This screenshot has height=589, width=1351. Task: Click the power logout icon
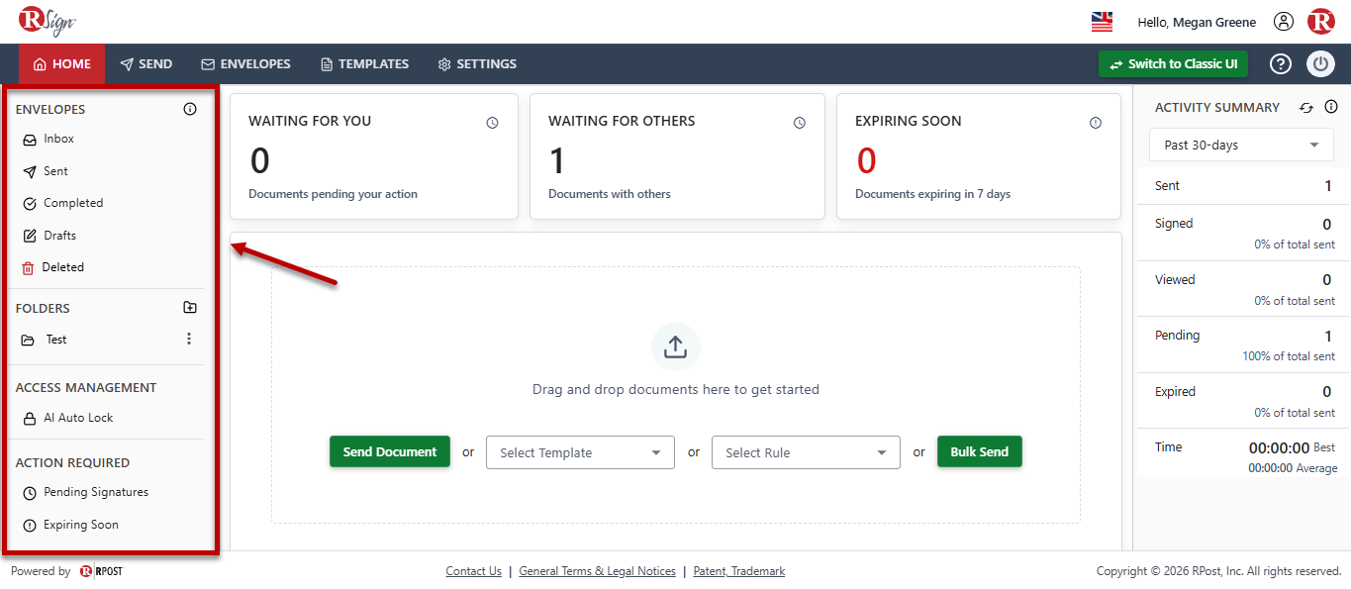(1321, 63)
